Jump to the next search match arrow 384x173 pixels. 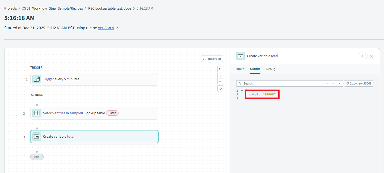(x=333, y=83)
